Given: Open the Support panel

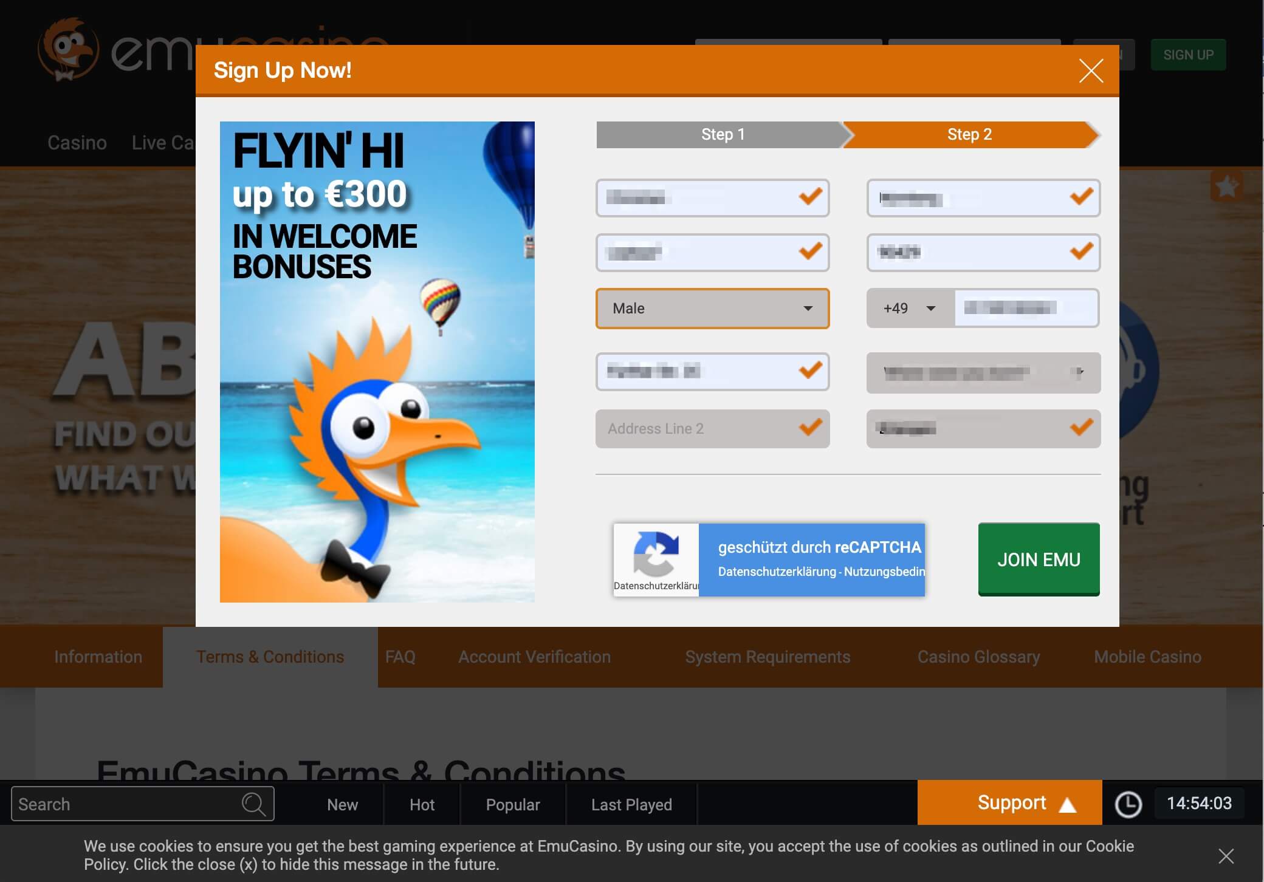Looking at the screenshot, I should (x=1009, y=802).
